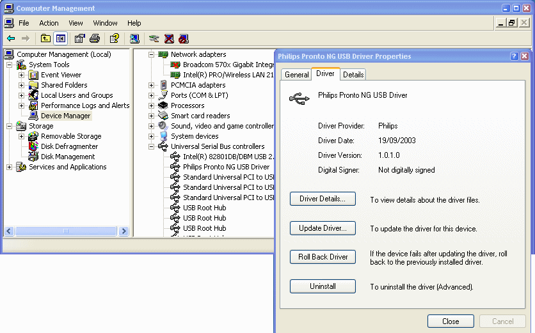Click the Performance Logs and Alerts icon
535x333 pixels.
pos(33,105)
